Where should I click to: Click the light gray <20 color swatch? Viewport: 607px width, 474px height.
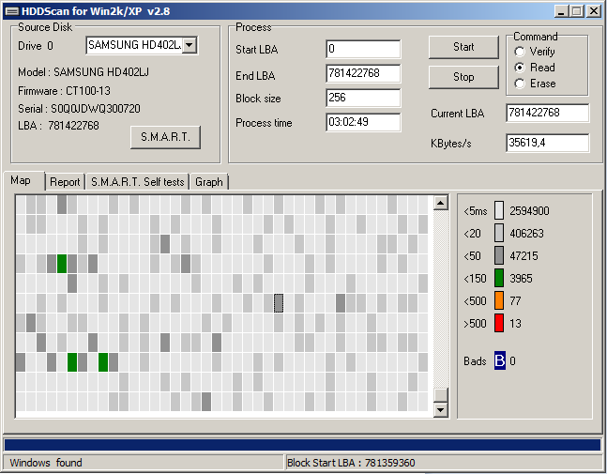tap(499, 233)
